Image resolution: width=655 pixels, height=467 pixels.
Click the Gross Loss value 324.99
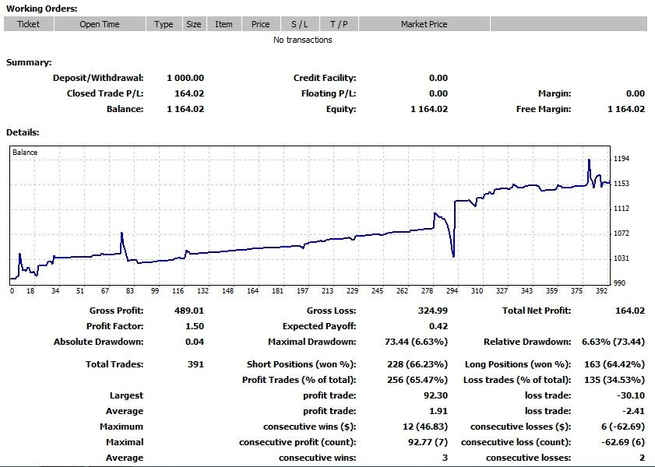click(433, 311)
